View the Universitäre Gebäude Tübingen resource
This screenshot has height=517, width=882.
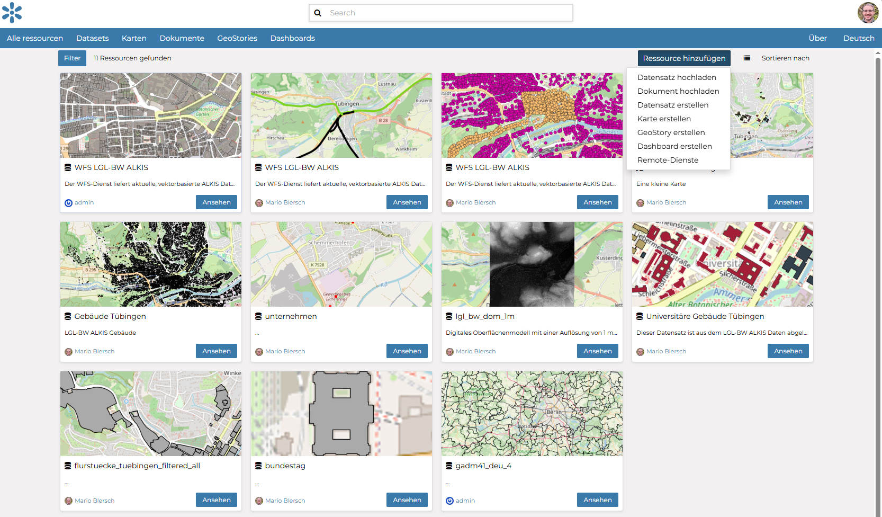pyautogui.click(x=788, y=351)
